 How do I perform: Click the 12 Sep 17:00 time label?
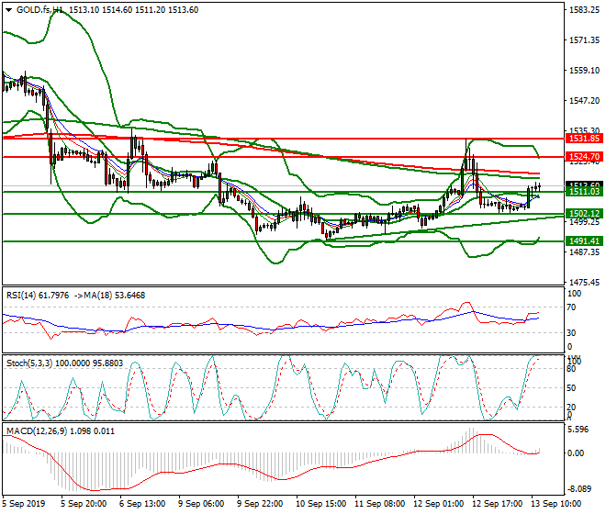tap(498, 504)
